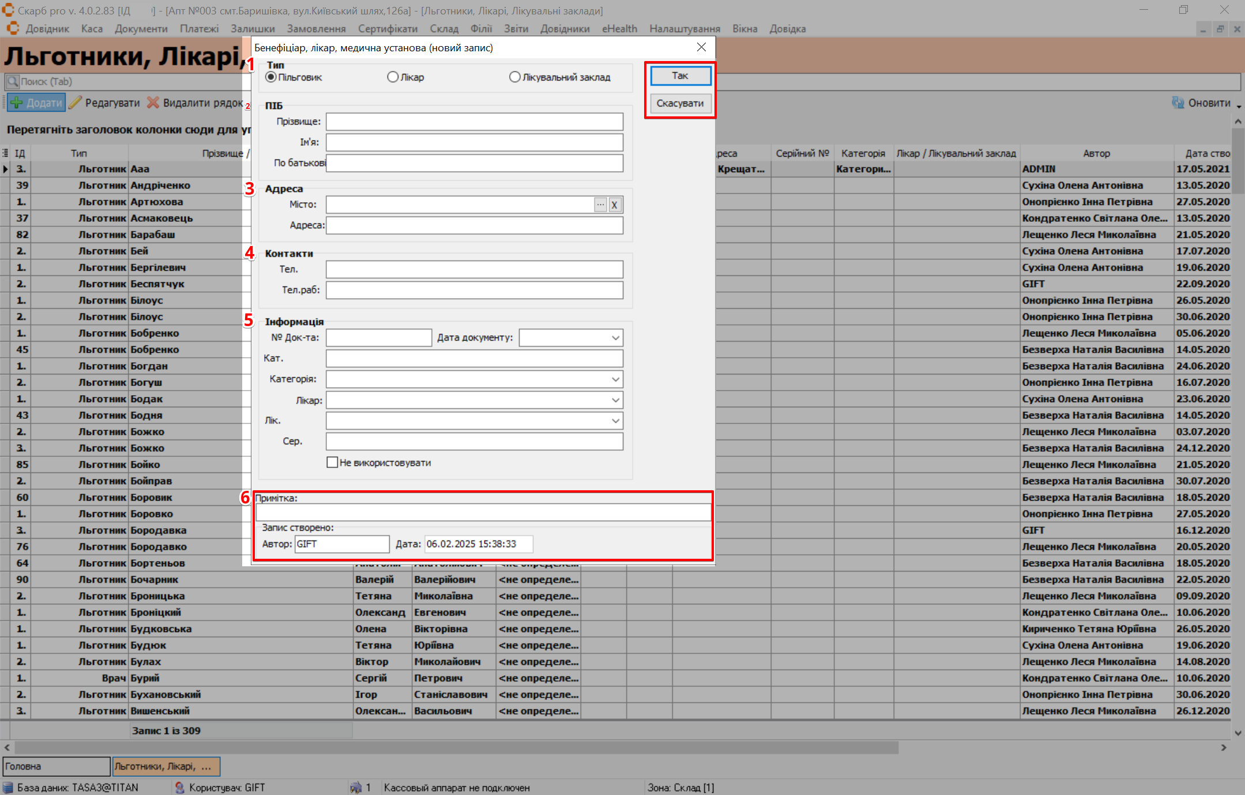Screen dimensions: 1245x795
Task: Click the Оновити refresh icon
Action: coord(1178,103)
